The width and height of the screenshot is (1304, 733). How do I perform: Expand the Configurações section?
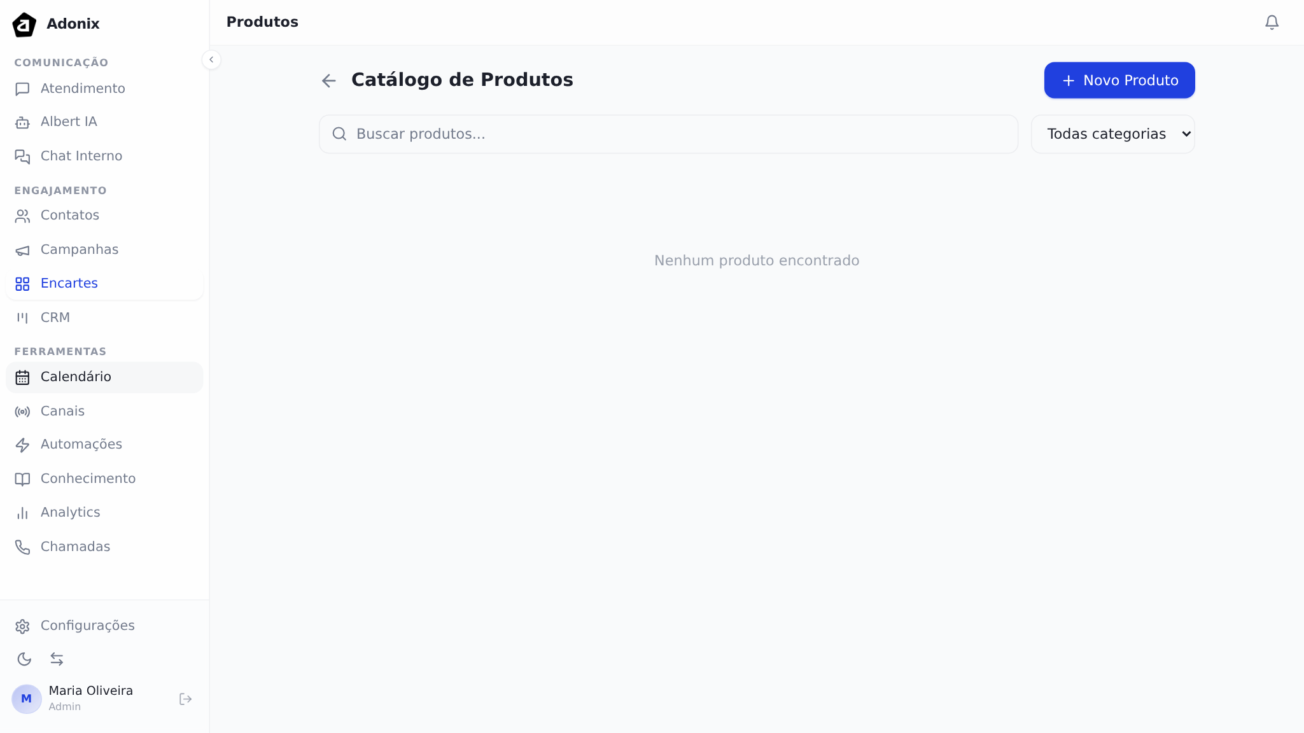coord(87,625)
